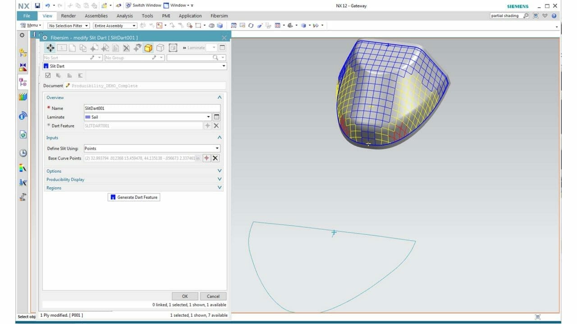Switch to the Analysis menu

[124, 16]
